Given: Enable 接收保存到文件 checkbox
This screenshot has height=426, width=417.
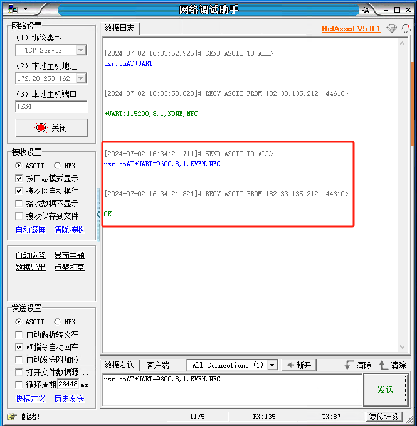Looking at the screenshot, I should pos(19,216).
